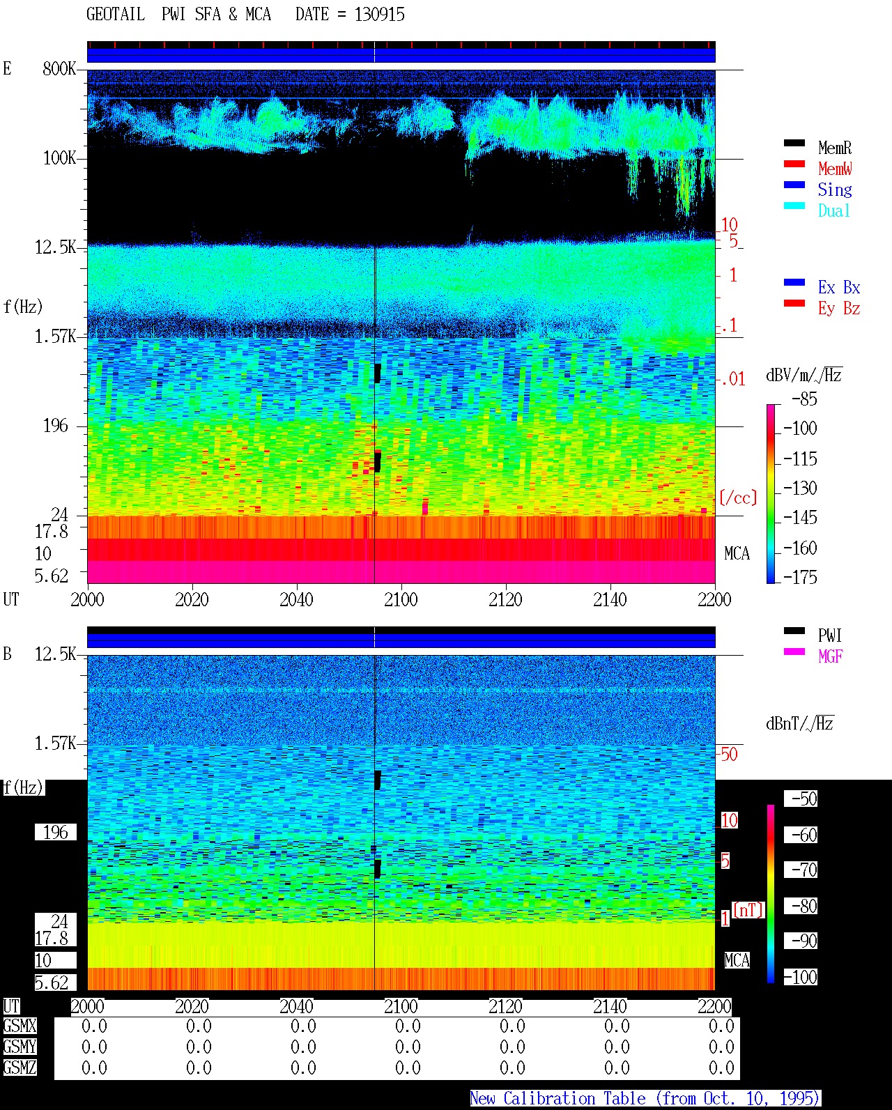Click the red '.1' density scale label
Screen dimensions: 892x1110
[729, 325]
